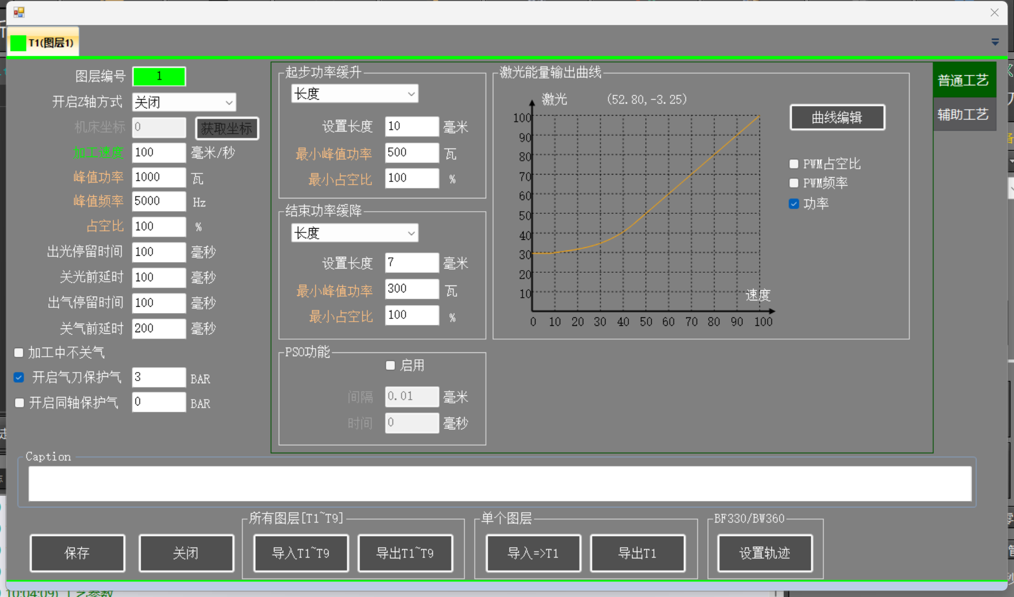Tick the PWM占空比 curve checkbox
The width and height of the screenshot is (1014, 597).
pyautogui.click(x=794, y=164)
